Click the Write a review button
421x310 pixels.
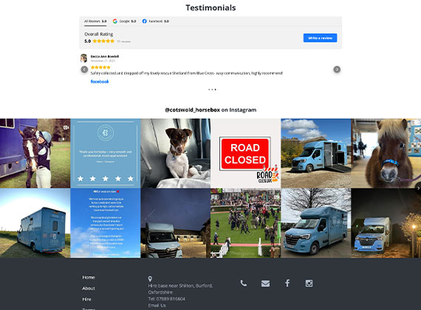[320, 38]
